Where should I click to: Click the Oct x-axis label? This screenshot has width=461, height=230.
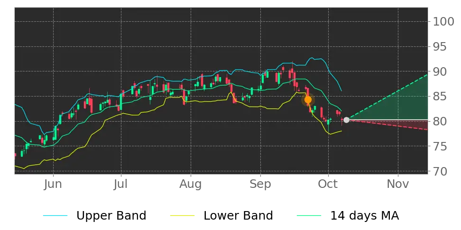tap(328, 184)
